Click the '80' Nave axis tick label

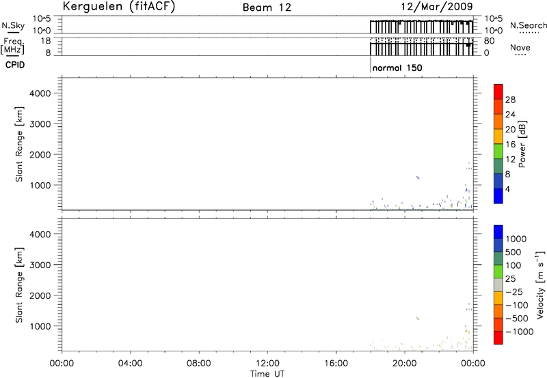tap(489, 41)
